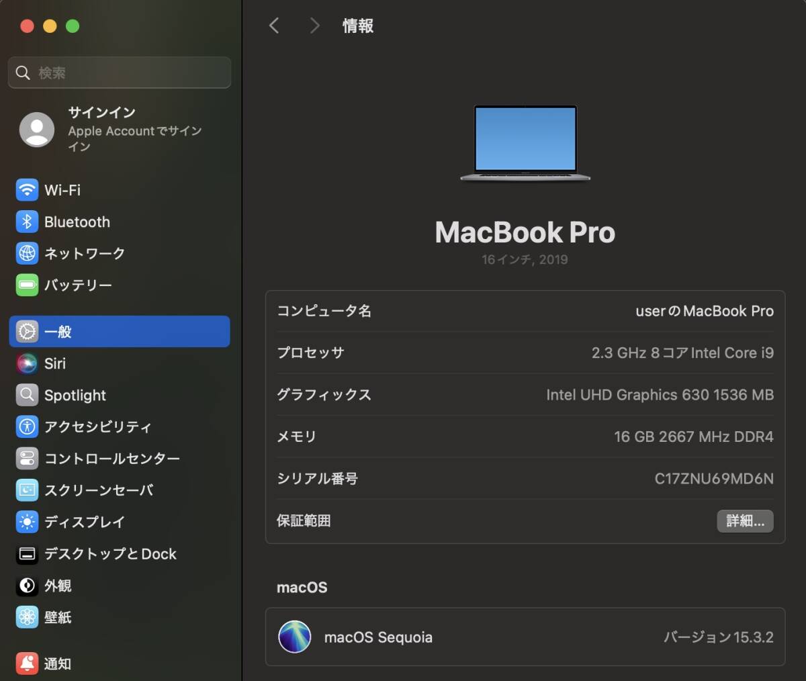Select 通知 settings label

coord(58,664)
